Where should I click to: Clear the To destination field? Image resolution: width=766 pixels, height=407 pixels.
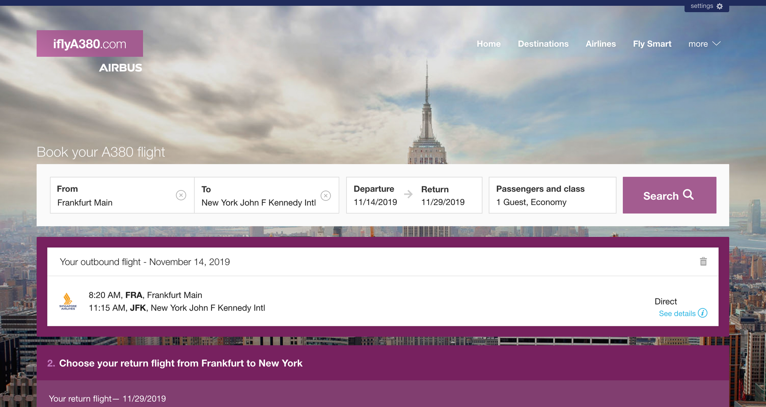coord(326,196)
